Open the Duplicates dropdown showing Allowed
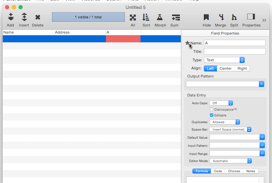The image size is (272, 183). click(x=225, y=122)
